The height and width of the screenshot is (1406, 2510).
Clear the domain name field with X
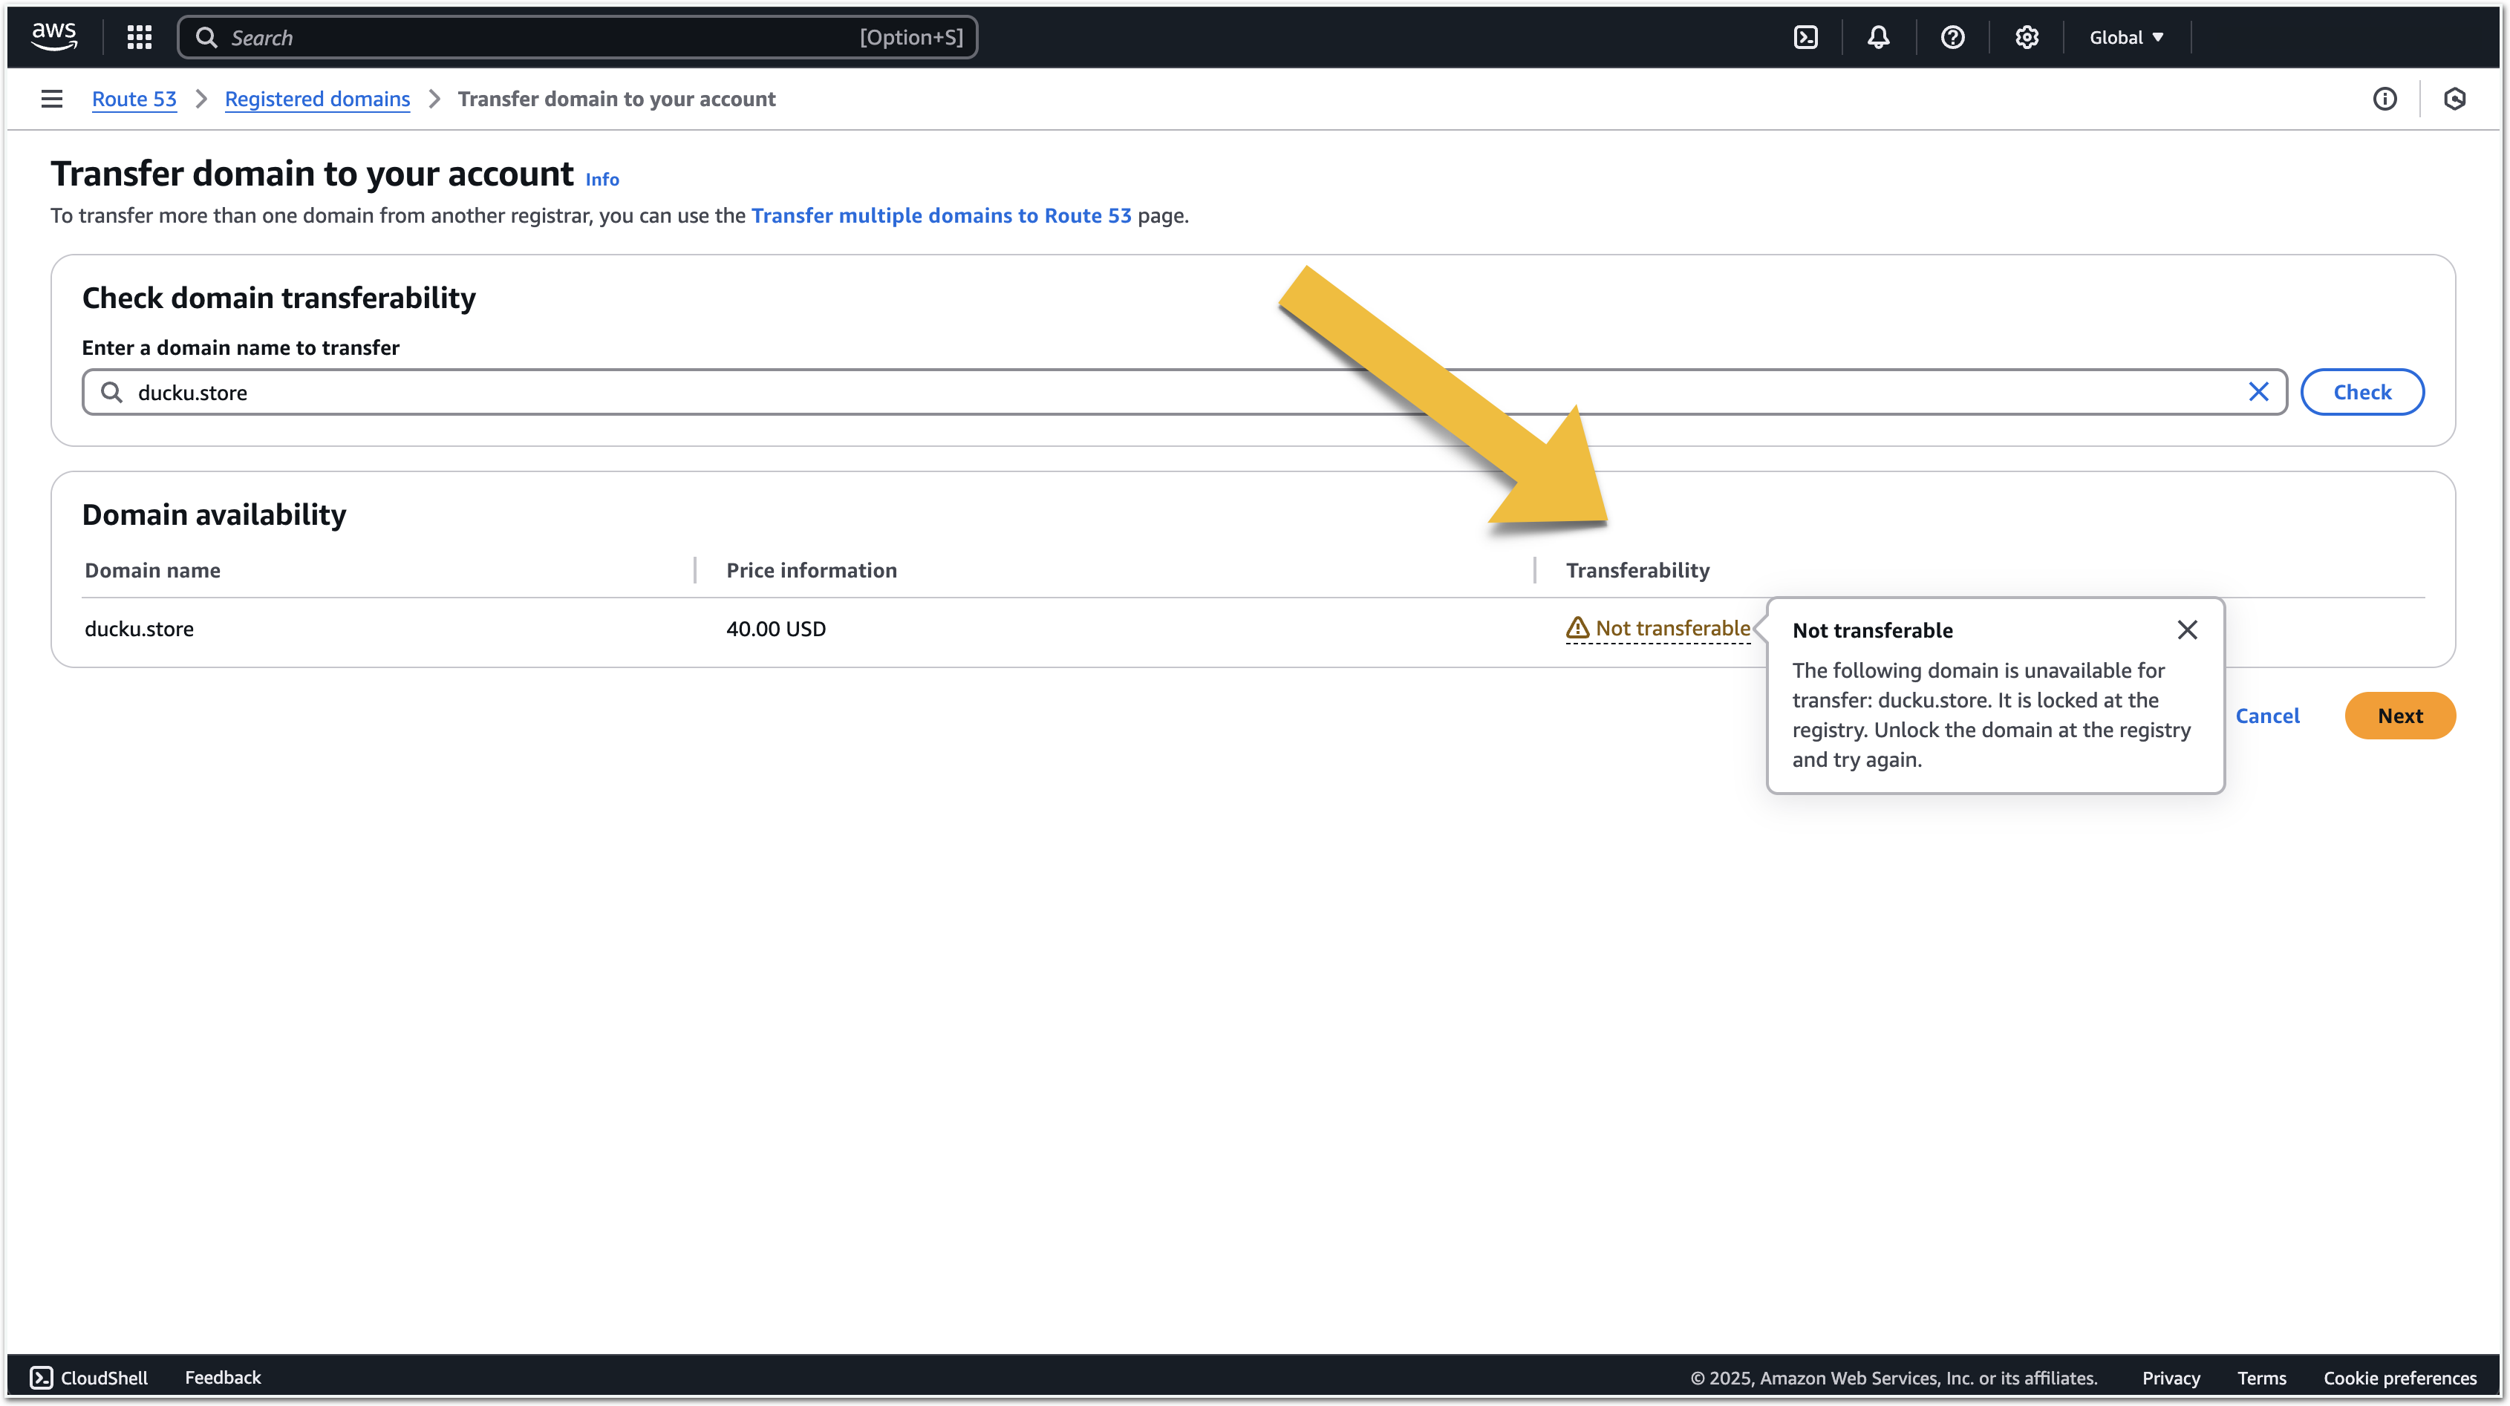[2258, 392]
